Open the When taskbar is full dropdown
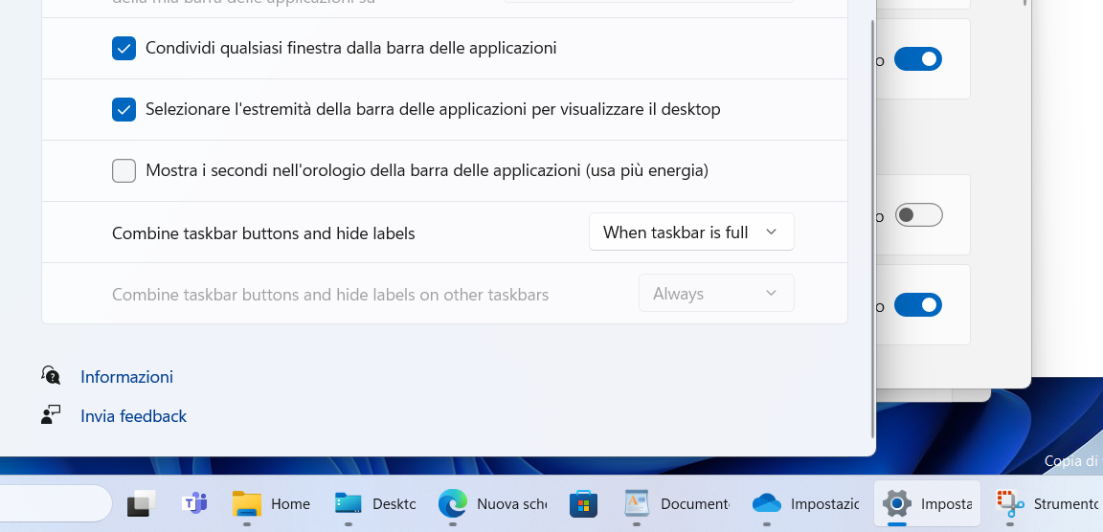Image resolution: width=1103 pixels, height=532 pixels. tap(691, 232)
